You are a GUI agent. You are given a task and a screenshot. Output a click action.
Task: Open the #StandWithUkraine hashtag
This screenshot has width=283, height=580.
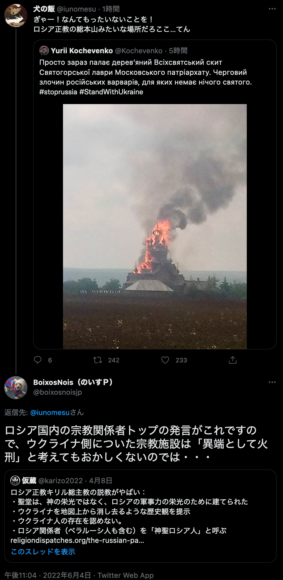point(111,92)
